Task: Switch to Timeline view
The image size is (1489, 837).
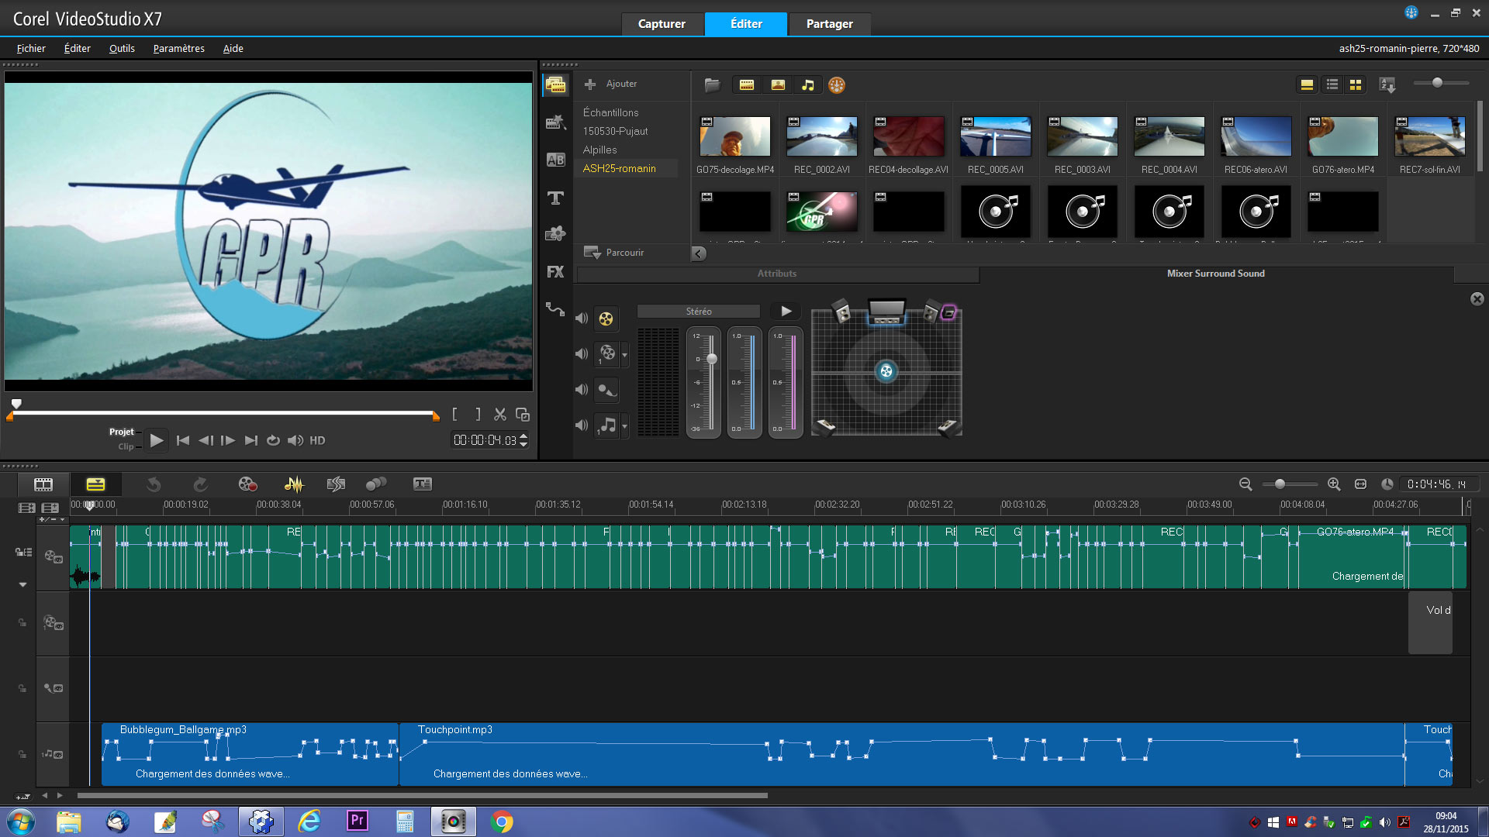Action: tap(95, 484)
